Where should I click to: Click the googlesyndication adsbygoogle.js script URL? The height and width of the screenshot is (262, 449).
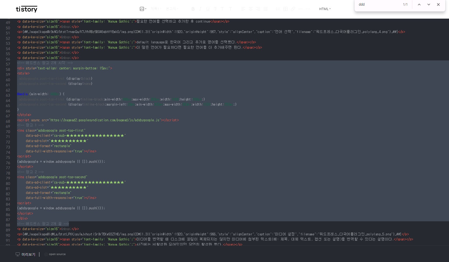105,120
